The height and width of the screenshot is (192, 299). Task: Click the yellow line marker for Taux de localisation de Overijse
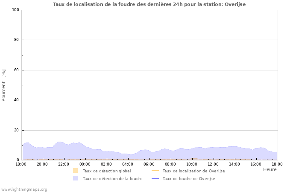[155, 171]
